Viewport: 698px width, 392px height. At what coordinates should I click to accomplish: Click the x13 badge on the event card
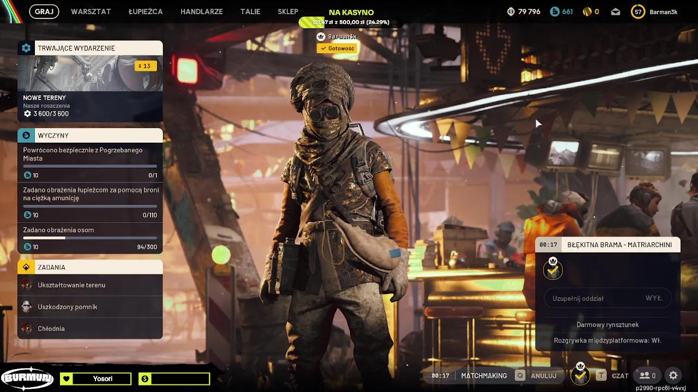coord(146,66)
